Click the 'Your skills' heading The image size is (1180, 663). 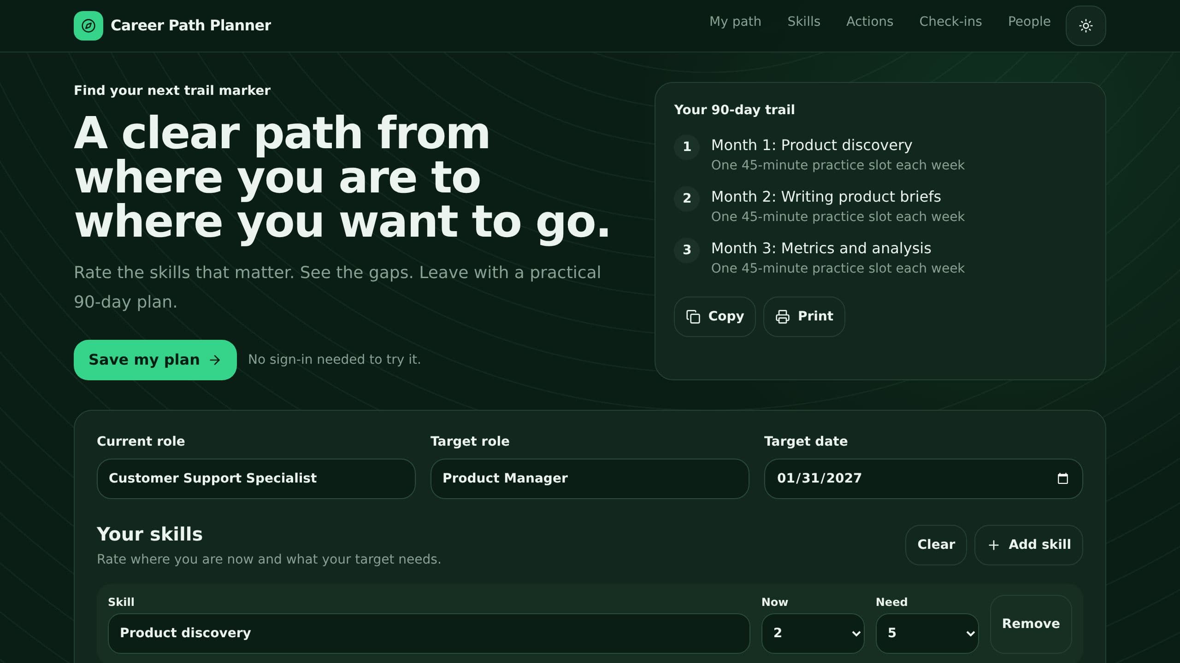point(149,534)
